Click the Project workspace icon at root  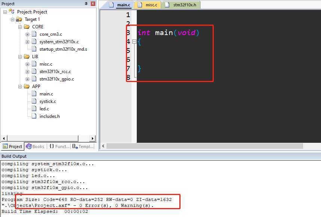(x=12, y=12)
